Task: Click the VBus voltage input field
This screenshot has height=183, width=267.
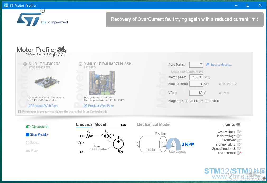Action: pyautogui.click(x=196, y=93)
